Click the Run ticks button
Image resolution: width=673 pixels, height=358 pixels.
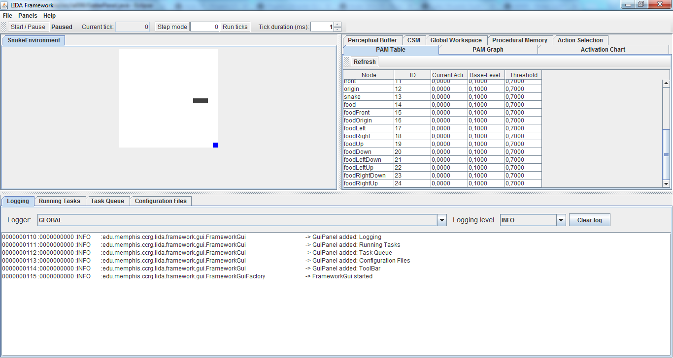[x=235, y=27]
